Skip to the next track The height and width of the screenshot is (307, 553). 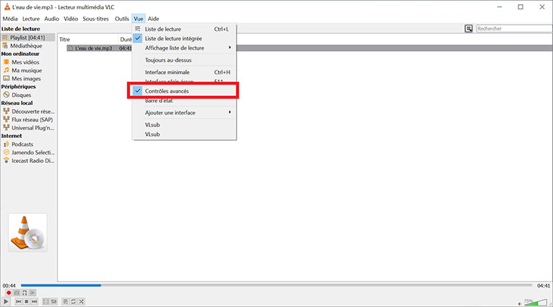[x=35, y=301]
